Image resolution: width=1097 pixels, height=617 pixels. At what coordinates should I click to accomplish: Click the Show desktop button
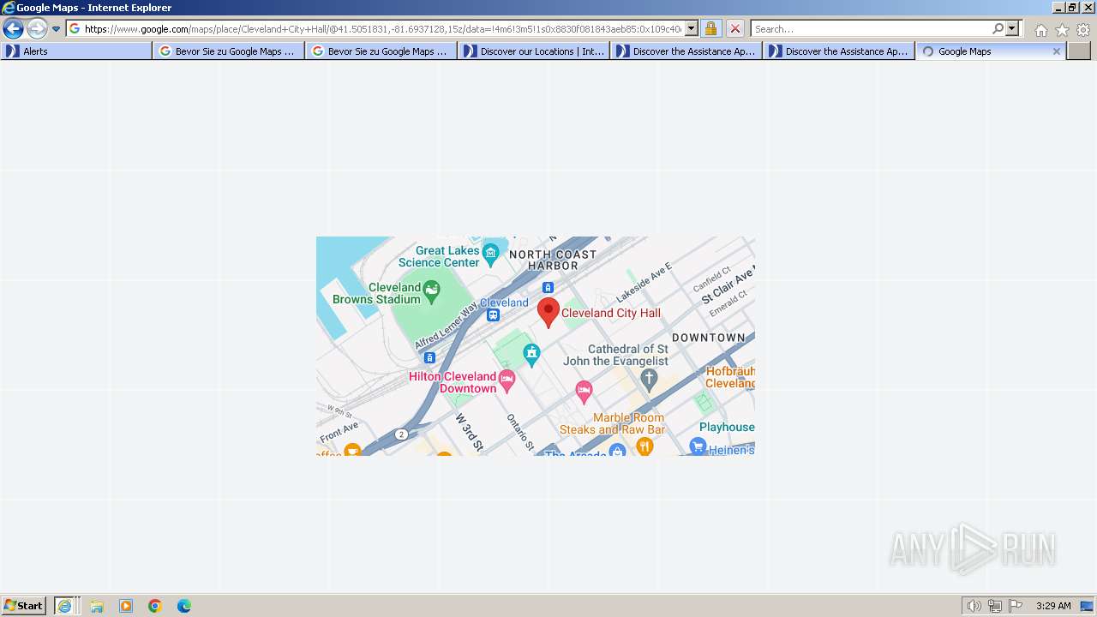1087,606
